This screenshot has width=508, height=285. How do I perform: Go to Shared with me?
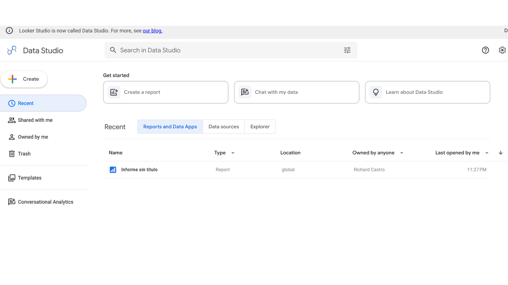click(x=43, y=120)
